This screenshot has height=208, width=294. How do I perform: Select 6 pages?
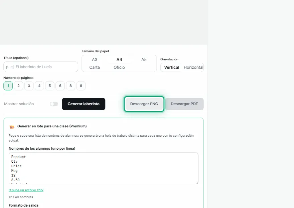click(x=60, y=86)
